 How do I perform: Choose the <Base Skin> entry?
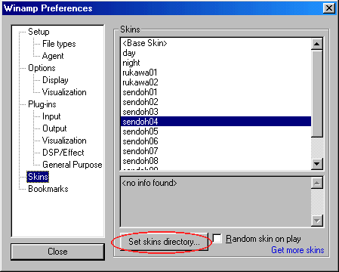click(216, 43)
